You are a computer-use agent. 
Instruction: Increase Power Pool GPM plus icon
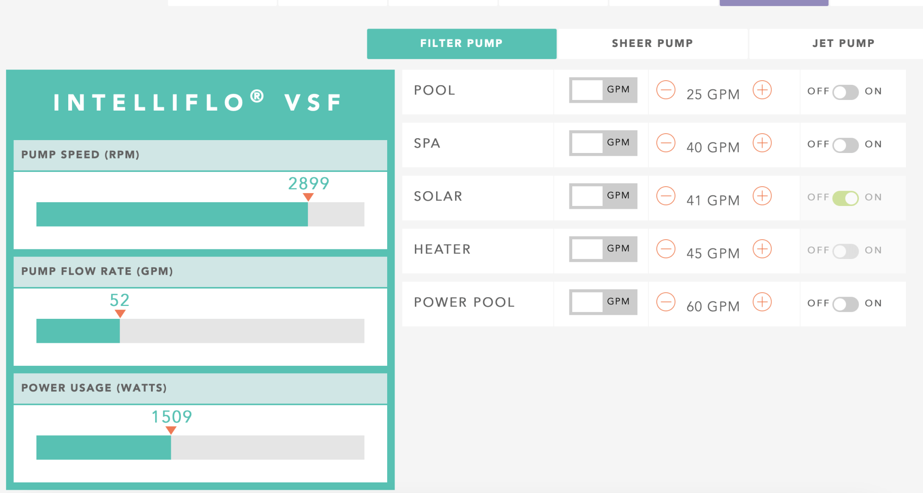click(762, 302)
